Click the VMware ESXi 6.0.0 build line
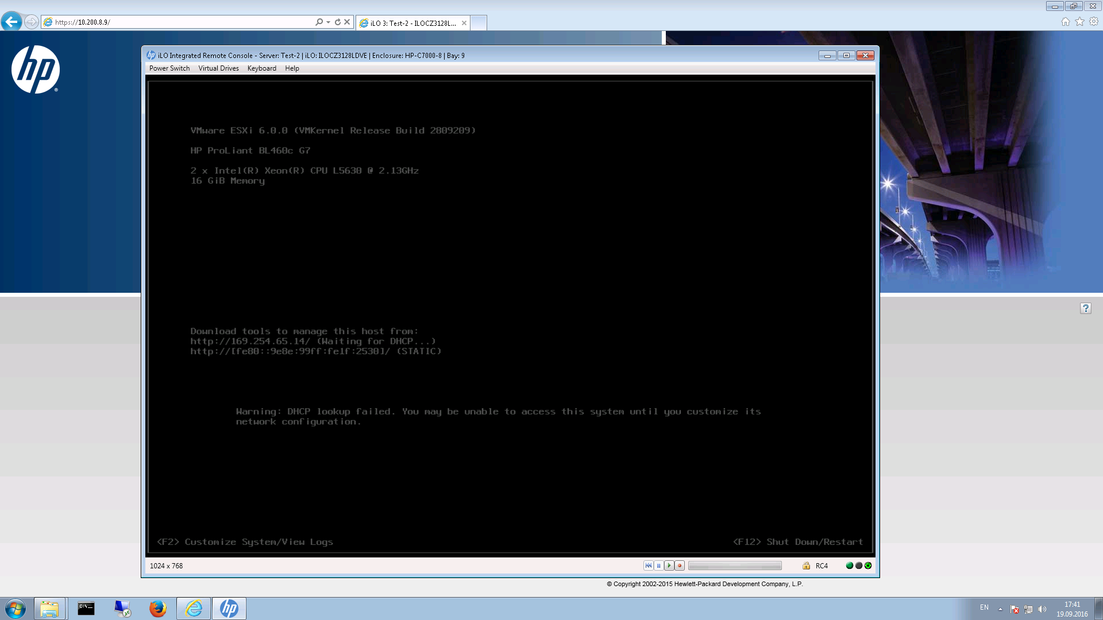 (333, 131)
